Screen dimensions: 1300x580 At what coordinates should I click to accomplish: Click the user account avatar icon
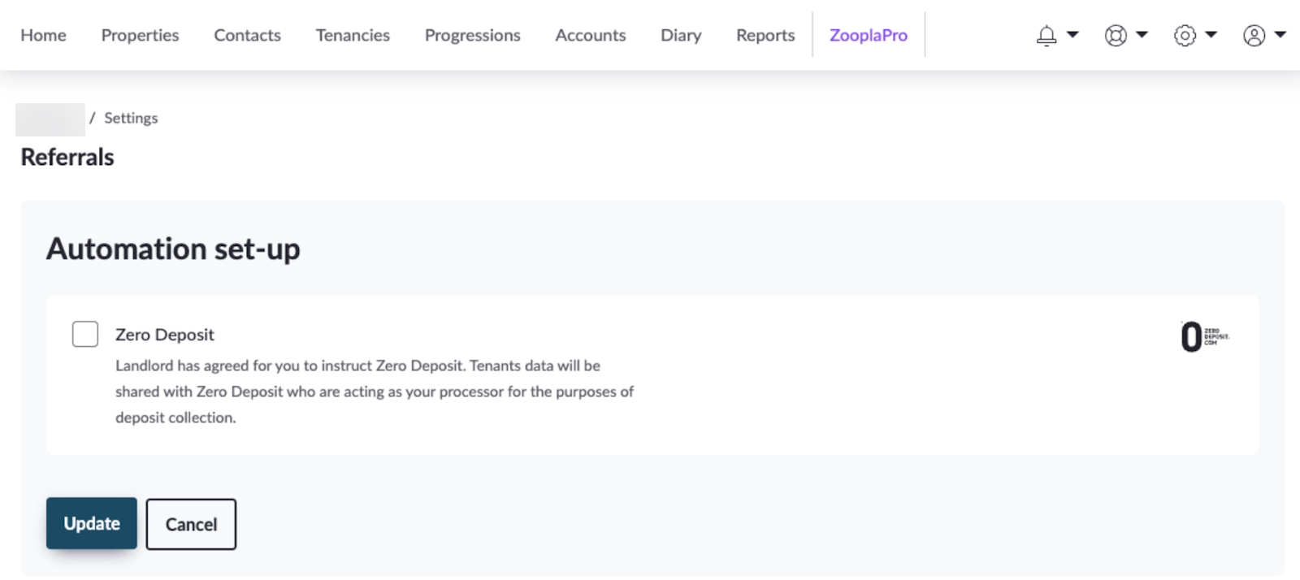(x=1254, y=36)
